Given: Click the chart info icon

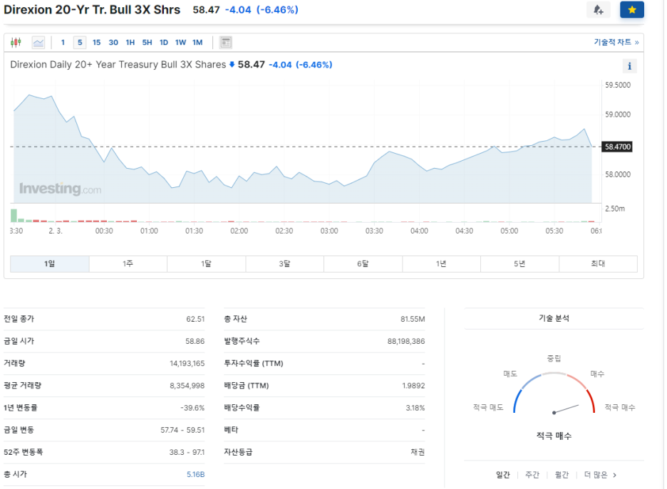Looking at the screenshot, I should coord(629,66).
